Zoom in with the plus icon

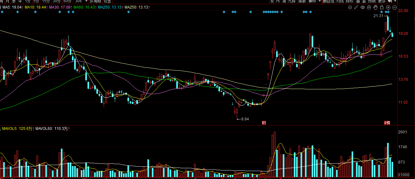pyautogui.click(x=388, y=7)
